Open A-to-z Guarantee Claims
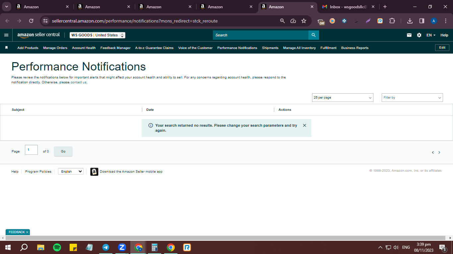 pos(154,48)
